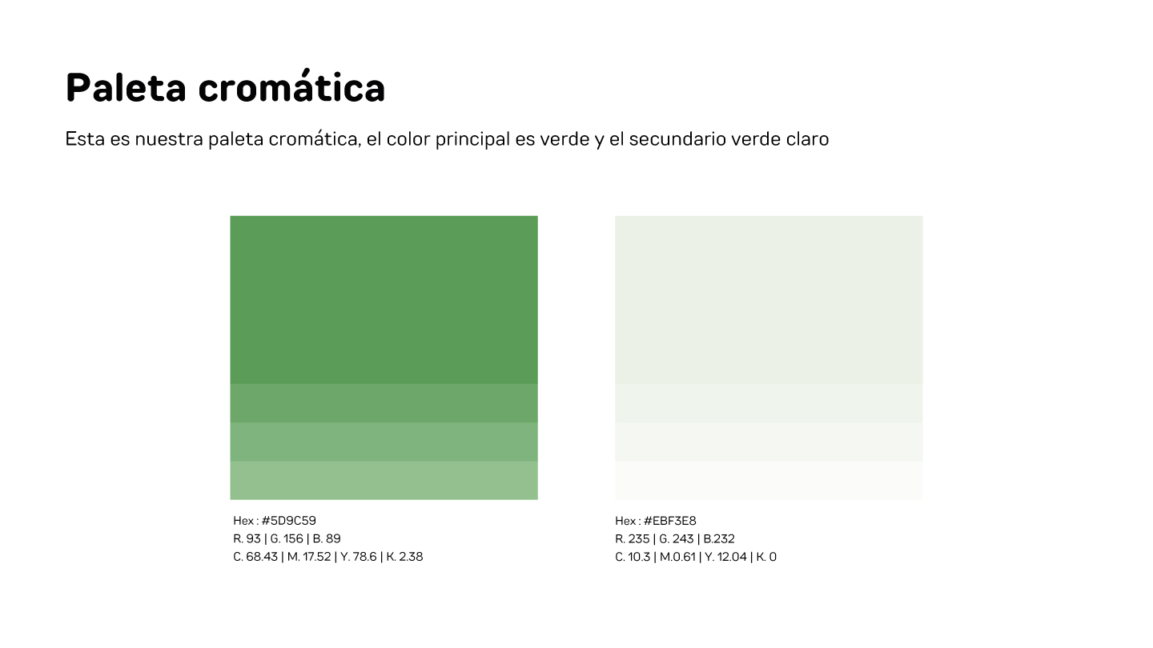The width and height of the screenshot is (1153, 648).
Task: Click the 'Paleta cromática' heading
Action: coord(225,87)
